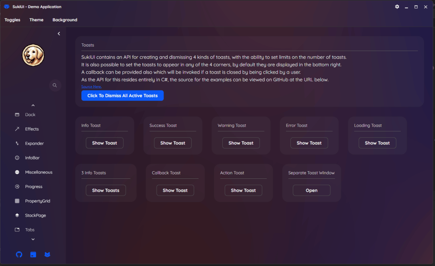Click the SukiUI app logo in title bar

point(7,7)
